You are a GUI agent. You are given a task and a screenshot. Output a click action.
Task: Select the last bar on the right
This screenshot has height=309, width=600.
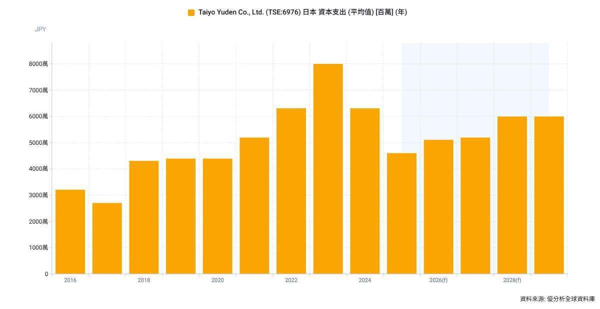click(549, 195)
